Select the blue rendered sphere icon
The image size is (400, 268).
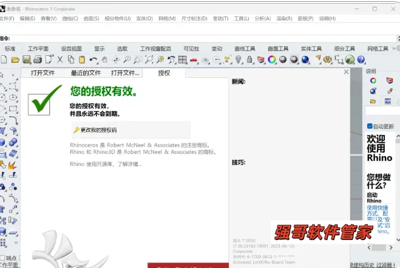click(305, 60)
